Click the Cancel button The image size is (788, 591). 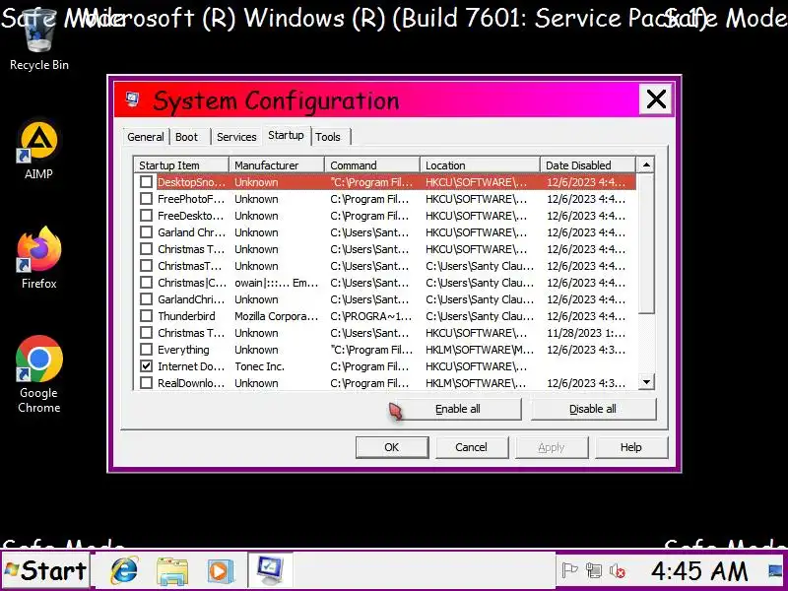(x=472, y=447)
